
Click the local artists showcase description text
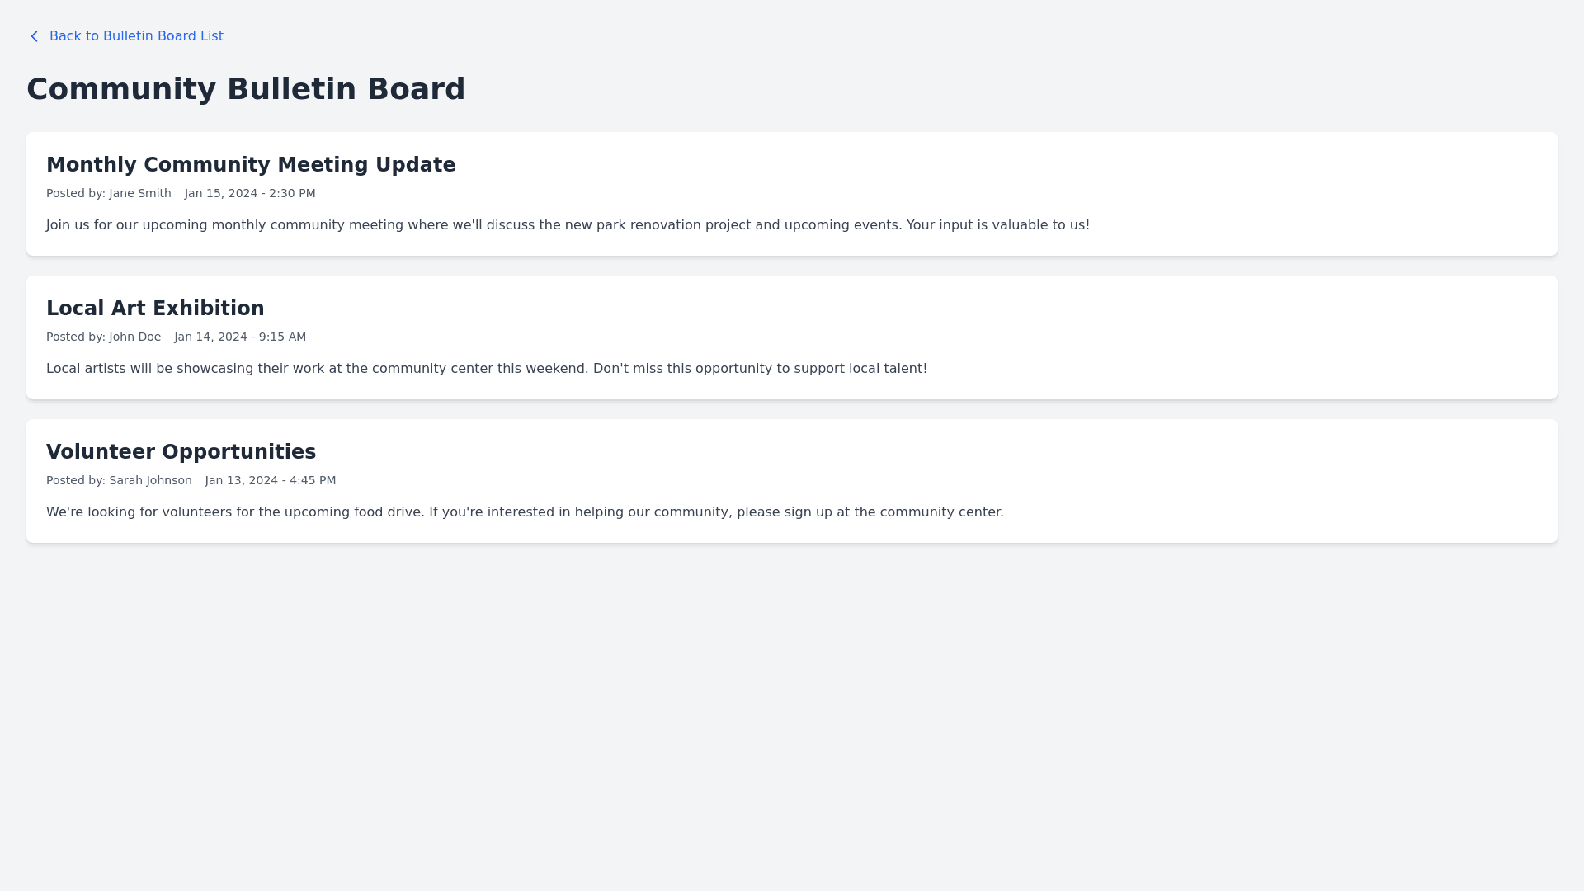pyautogui.click(x=487, y=369)
